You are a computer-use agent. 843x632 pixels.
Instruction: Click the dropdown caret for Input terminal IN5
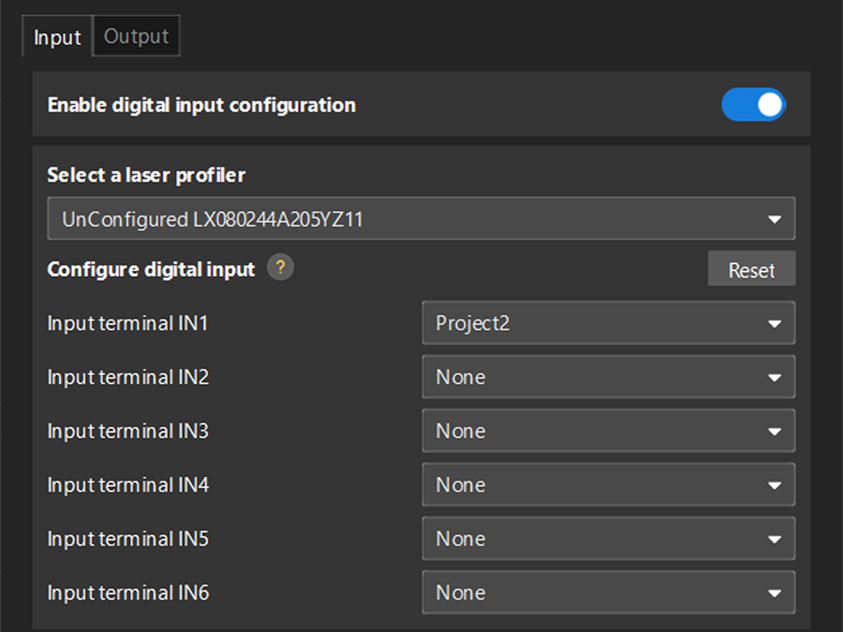775,538
